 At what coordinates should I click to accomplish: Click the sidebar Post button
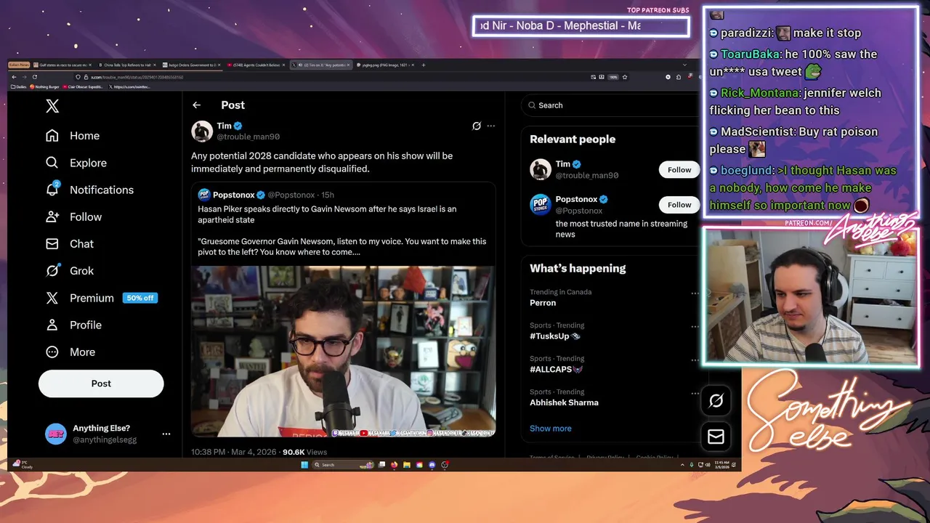point(101,384)
